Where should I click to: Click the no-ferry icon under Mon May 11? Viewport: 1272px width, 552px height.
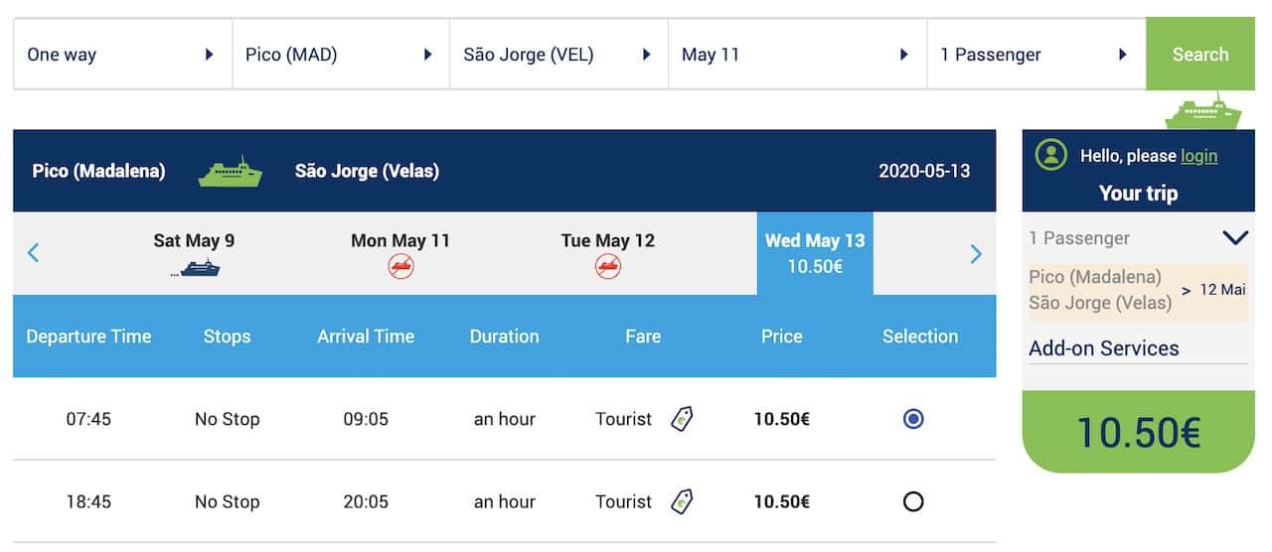point(400,266)
